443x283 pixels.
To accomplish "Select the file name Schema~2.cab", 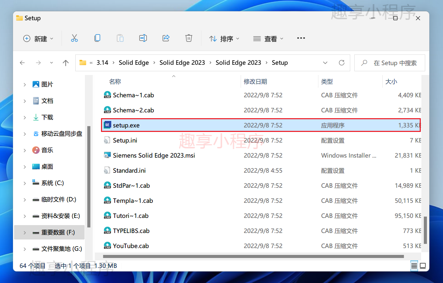I will point(134,110).
